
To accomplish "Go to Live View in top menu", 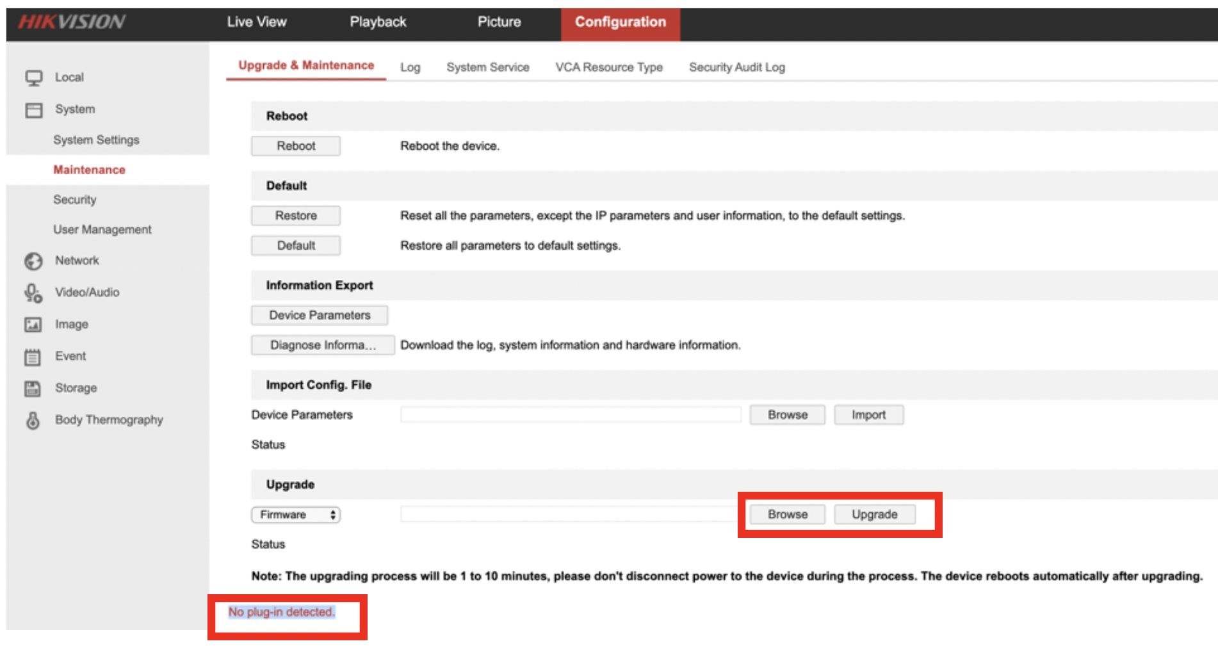I will click(x=256, y=22).
